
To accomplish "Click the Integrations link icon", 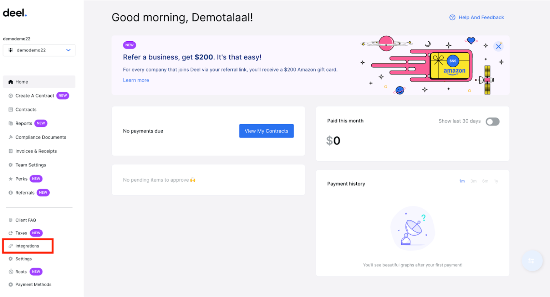I will click(11, 246).
